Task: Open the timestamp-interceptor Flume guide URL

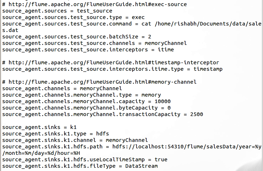Action: pos(114,63)
